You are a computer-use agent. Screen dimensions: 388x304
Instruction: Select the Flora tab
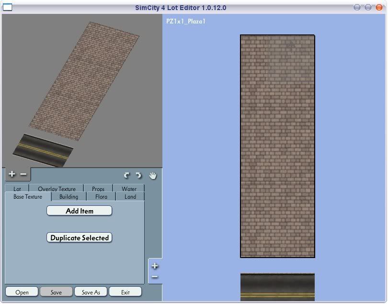pyautogui.click(x=101, y=197)
